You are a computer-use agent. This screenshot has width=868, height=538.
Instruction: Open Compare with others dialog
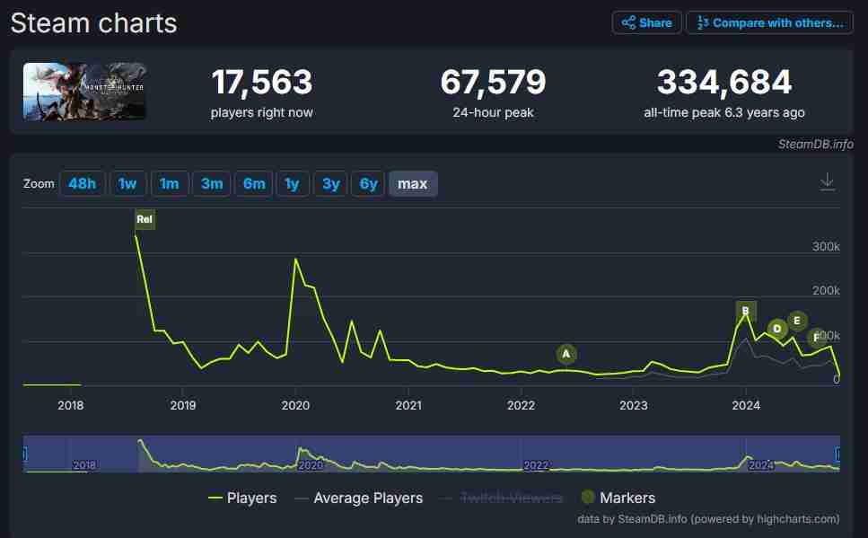(769, 22)
